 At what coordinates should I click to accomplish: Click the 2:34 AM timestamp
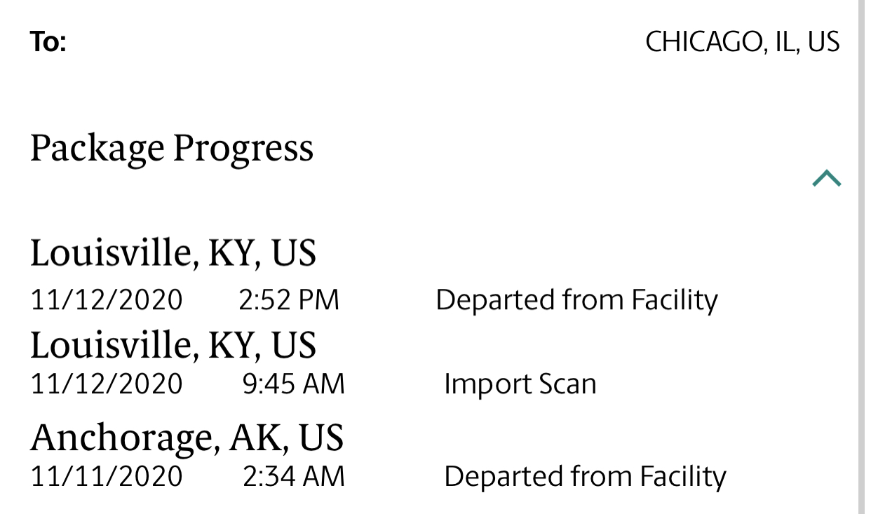[294, 477]
